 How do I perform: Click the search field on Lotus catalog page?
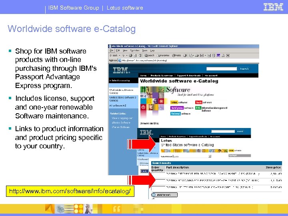point(223,131)
